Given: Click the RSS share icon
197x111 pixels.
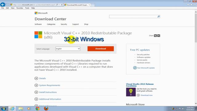Looking at the screenshot, I should pyautogui.click(x=155, y=36).
